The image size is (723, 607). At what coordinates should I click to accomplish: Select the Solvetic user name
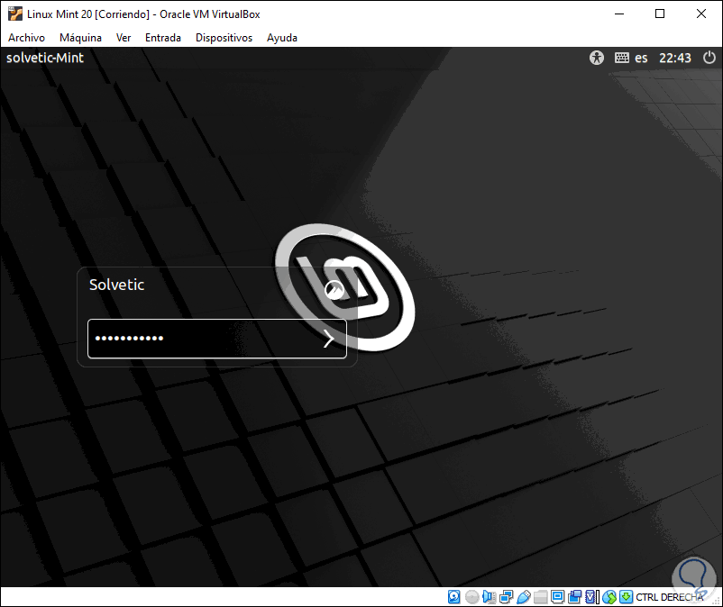click(x=116, y=285)
